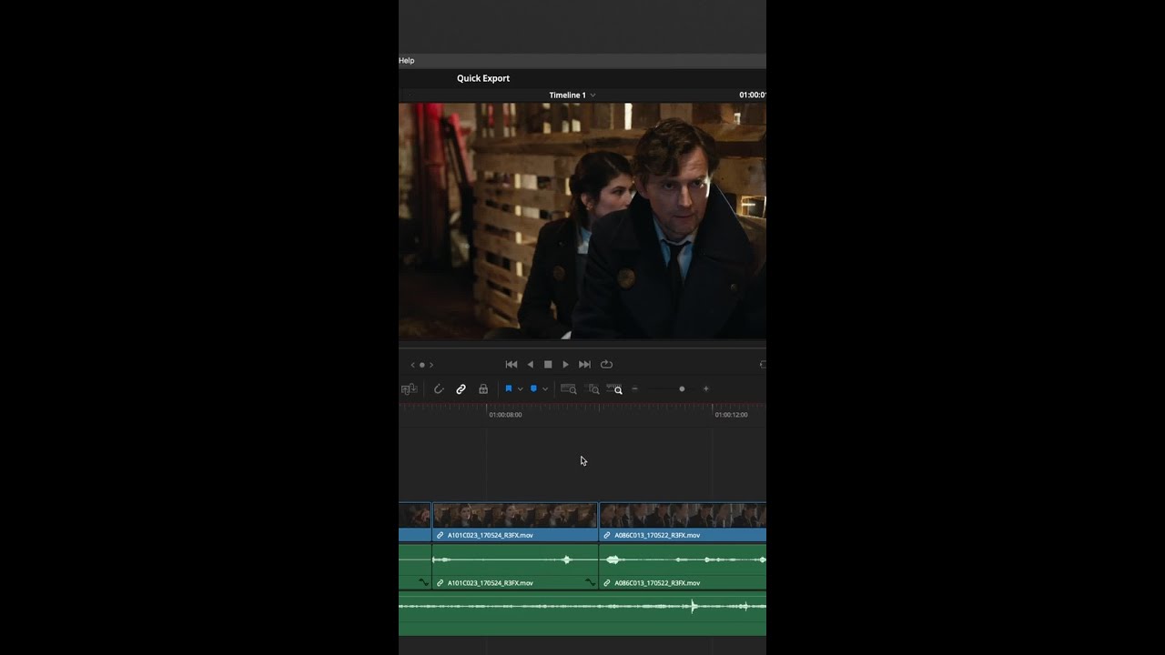Click link icon on video clip A086C013
1165x655 pixels.
pos(607,536)
